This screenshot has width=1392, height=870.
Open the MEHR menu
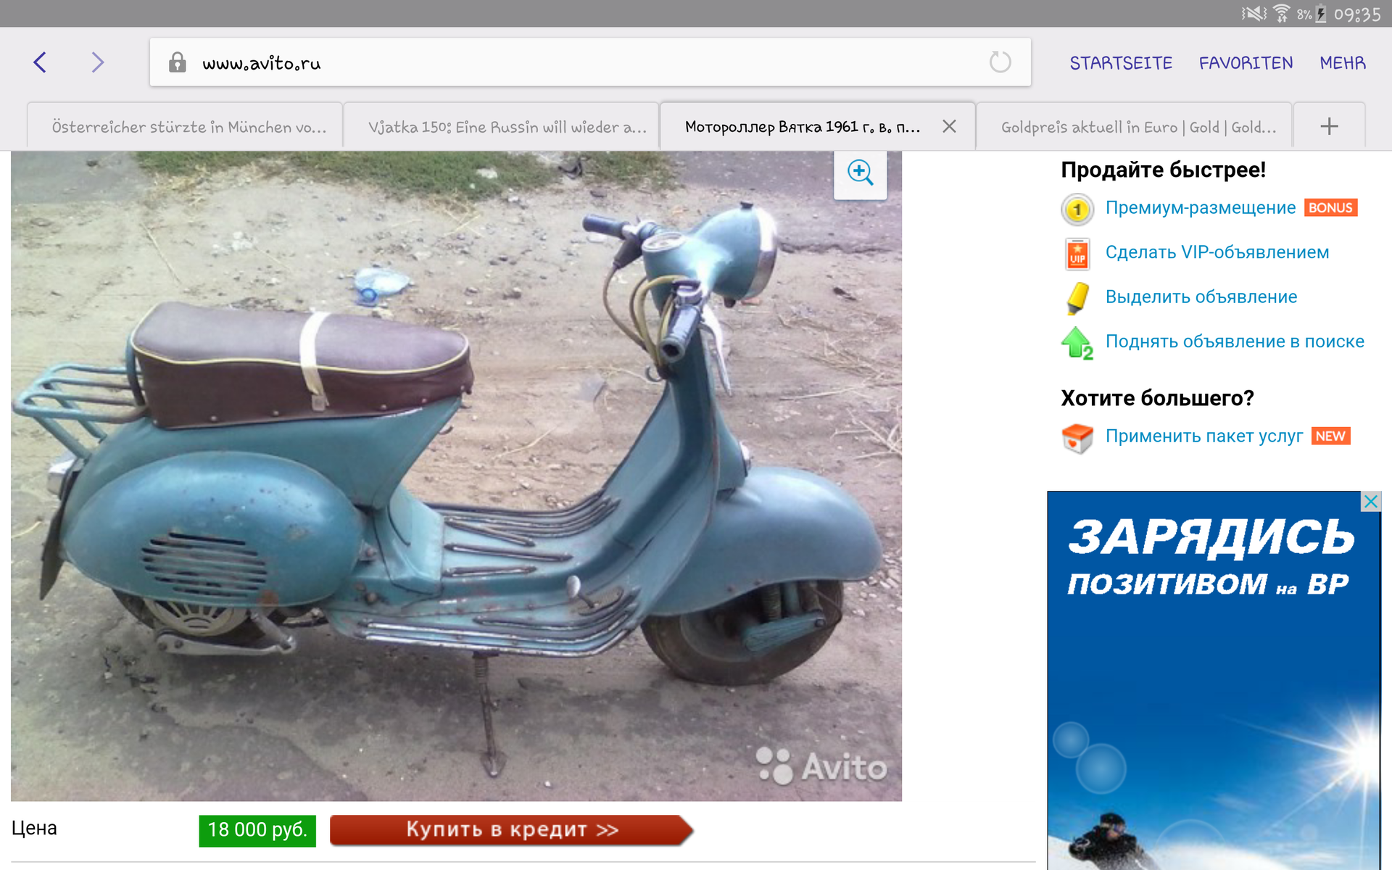click(x=1342, y=63)
